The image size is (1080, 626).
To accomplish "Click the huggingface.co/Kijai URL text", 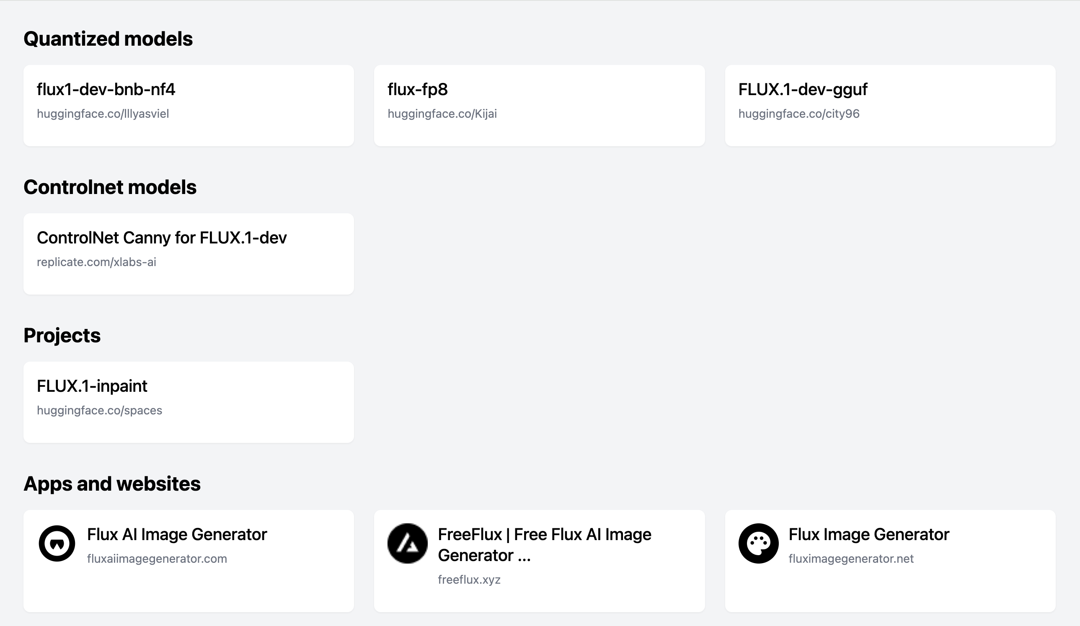I will tap(442, 114).
